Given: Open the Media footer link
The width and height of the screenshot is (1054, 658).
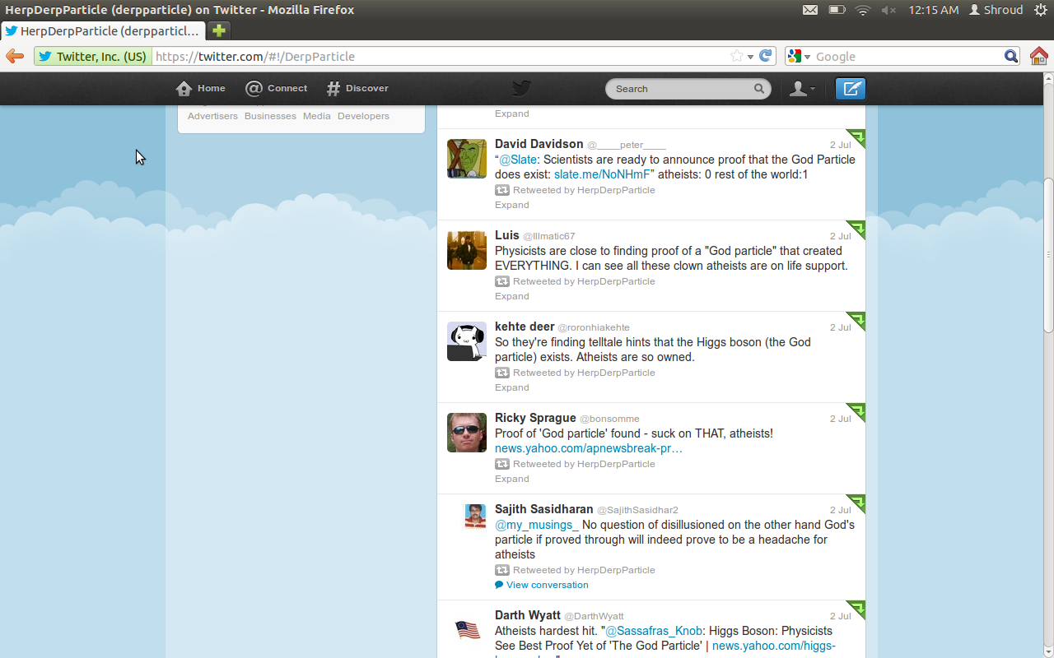Looking at the screenshot, I should pos(317,116).
